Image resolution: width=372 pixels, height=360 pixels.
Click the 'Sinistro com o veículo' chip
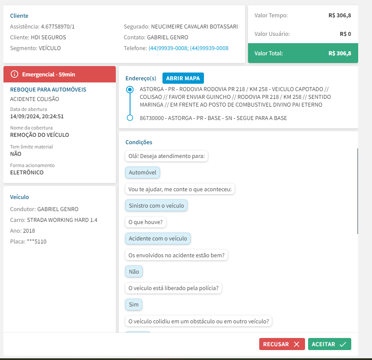tap(156, 205)
